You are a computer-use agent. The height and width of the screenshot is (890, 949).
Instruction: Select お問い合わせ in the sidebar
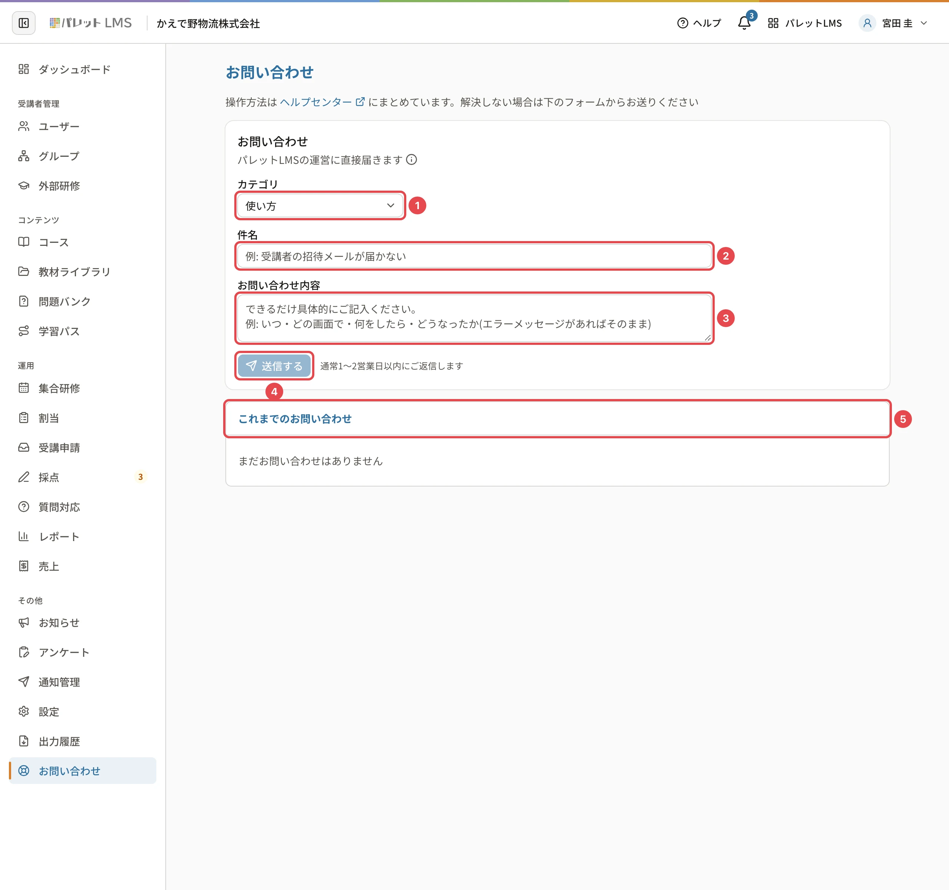click(83, 771)
